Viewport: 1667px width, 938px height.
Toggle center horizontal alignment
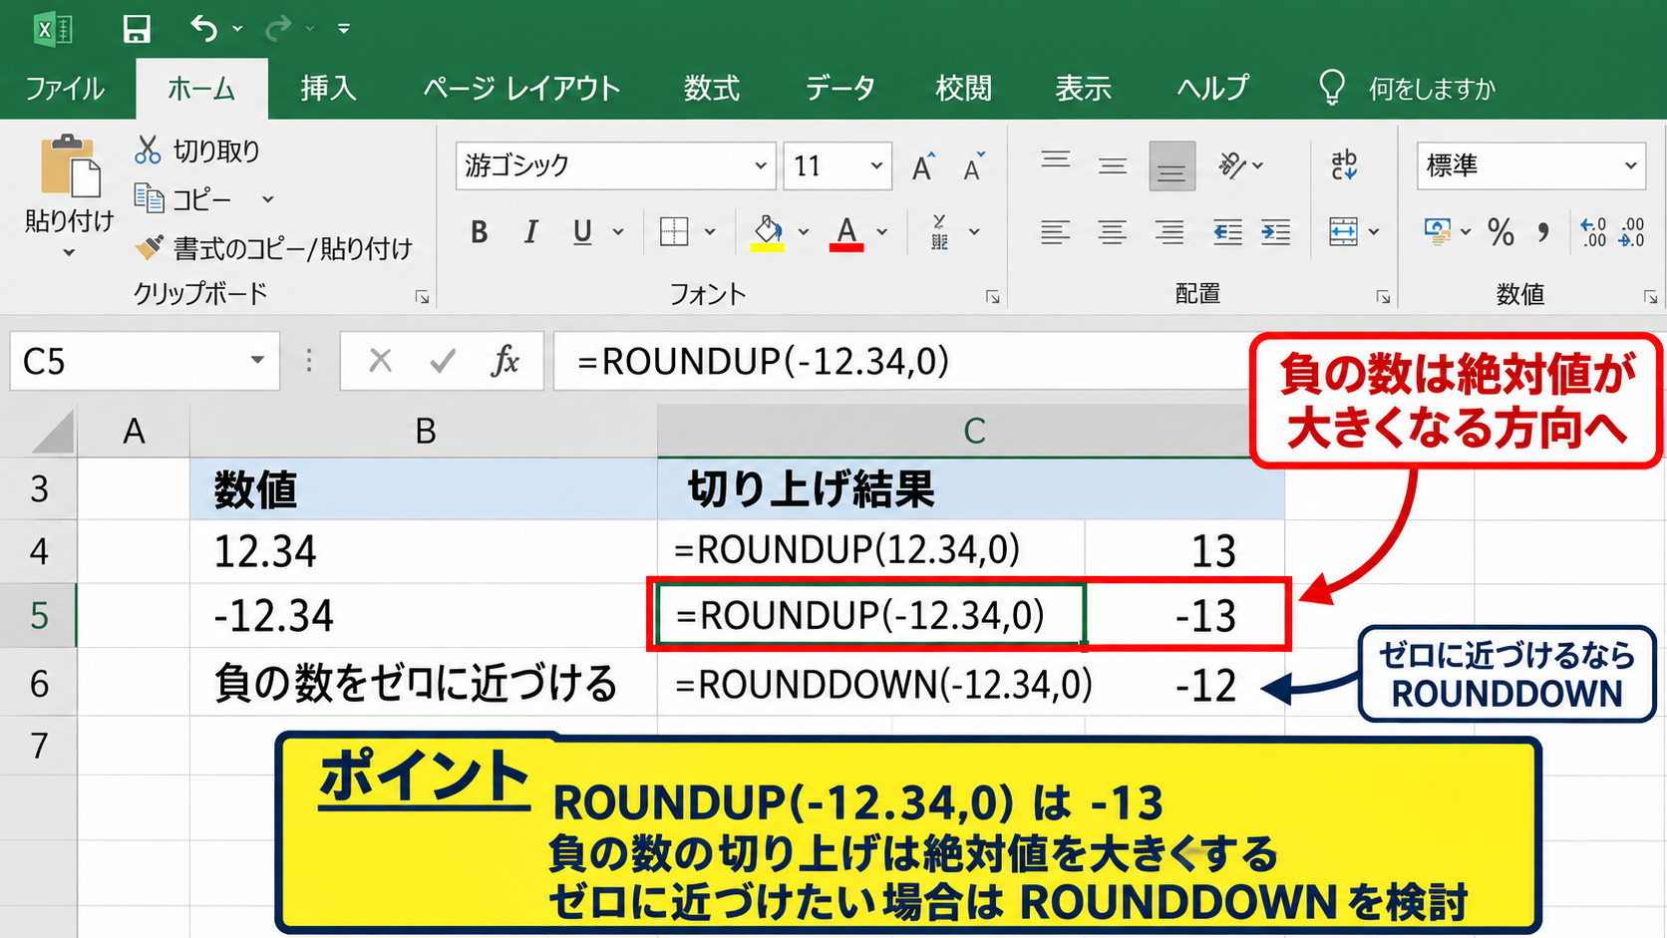pyautogui.click(x=1113, y=232)
